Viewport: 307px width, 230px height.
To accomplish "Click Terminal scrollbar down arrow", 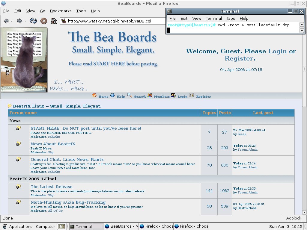I will click(302, 31).
